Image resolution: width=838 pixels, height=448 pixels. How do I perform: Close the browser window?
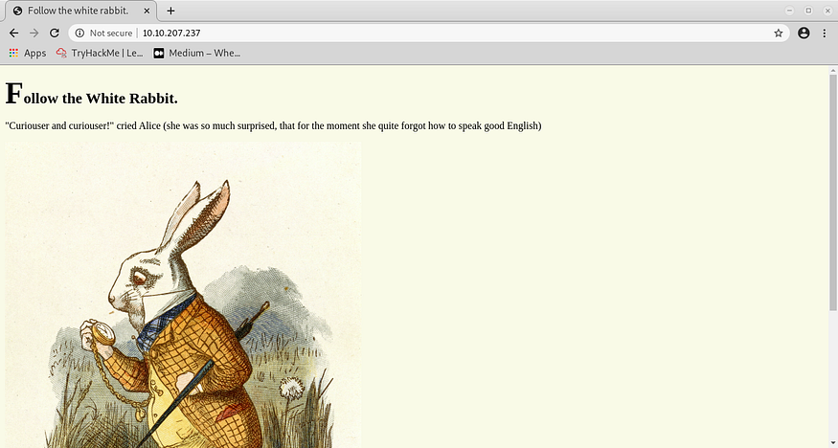point(827,11)
